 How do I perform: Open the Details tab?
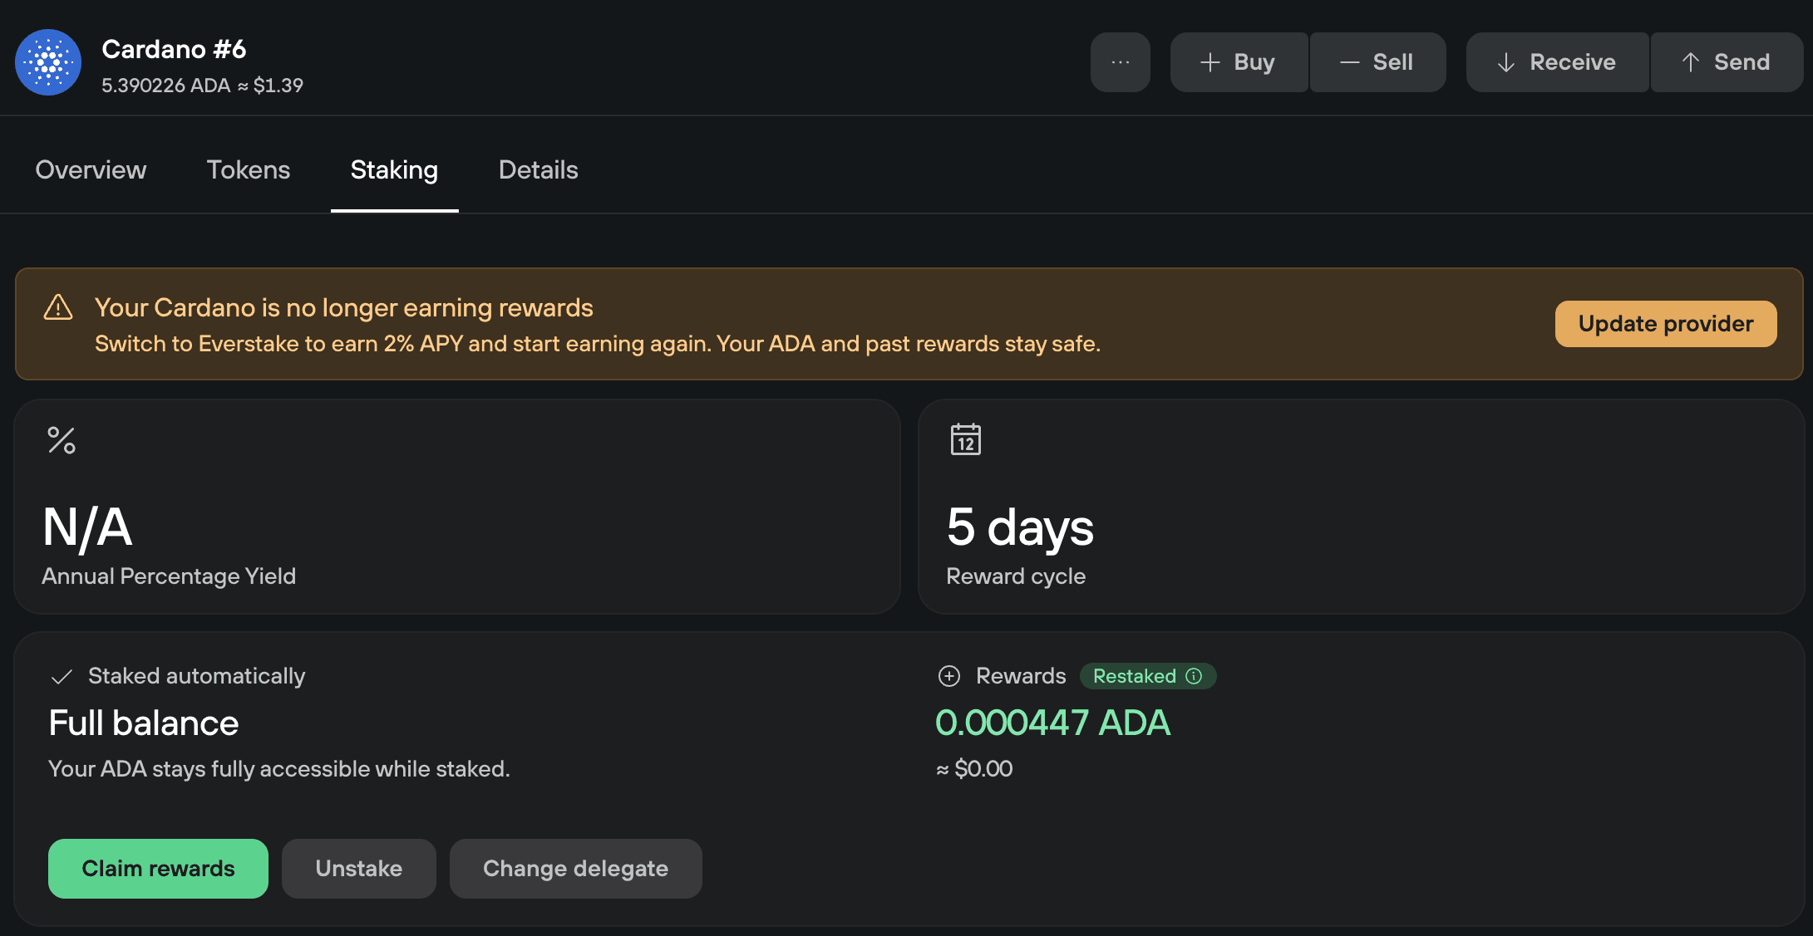[539, 170]
